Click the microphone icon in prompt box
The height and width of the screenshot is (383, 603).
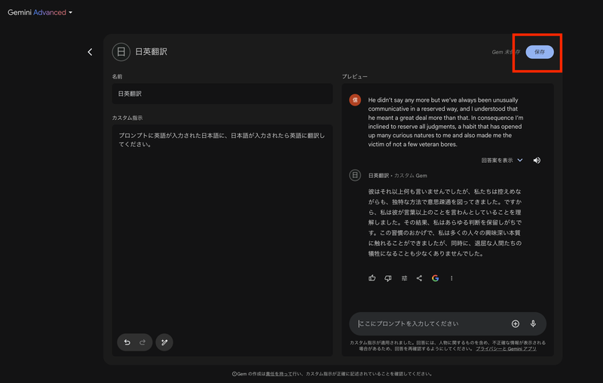coord(533,323)
